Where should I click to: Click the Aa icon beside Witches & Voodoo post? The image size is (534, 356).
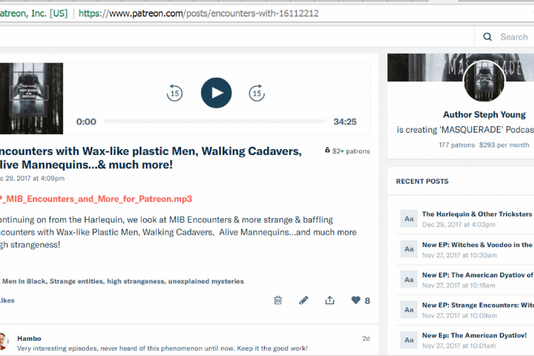pyautogui.click(x=409, y=249)
